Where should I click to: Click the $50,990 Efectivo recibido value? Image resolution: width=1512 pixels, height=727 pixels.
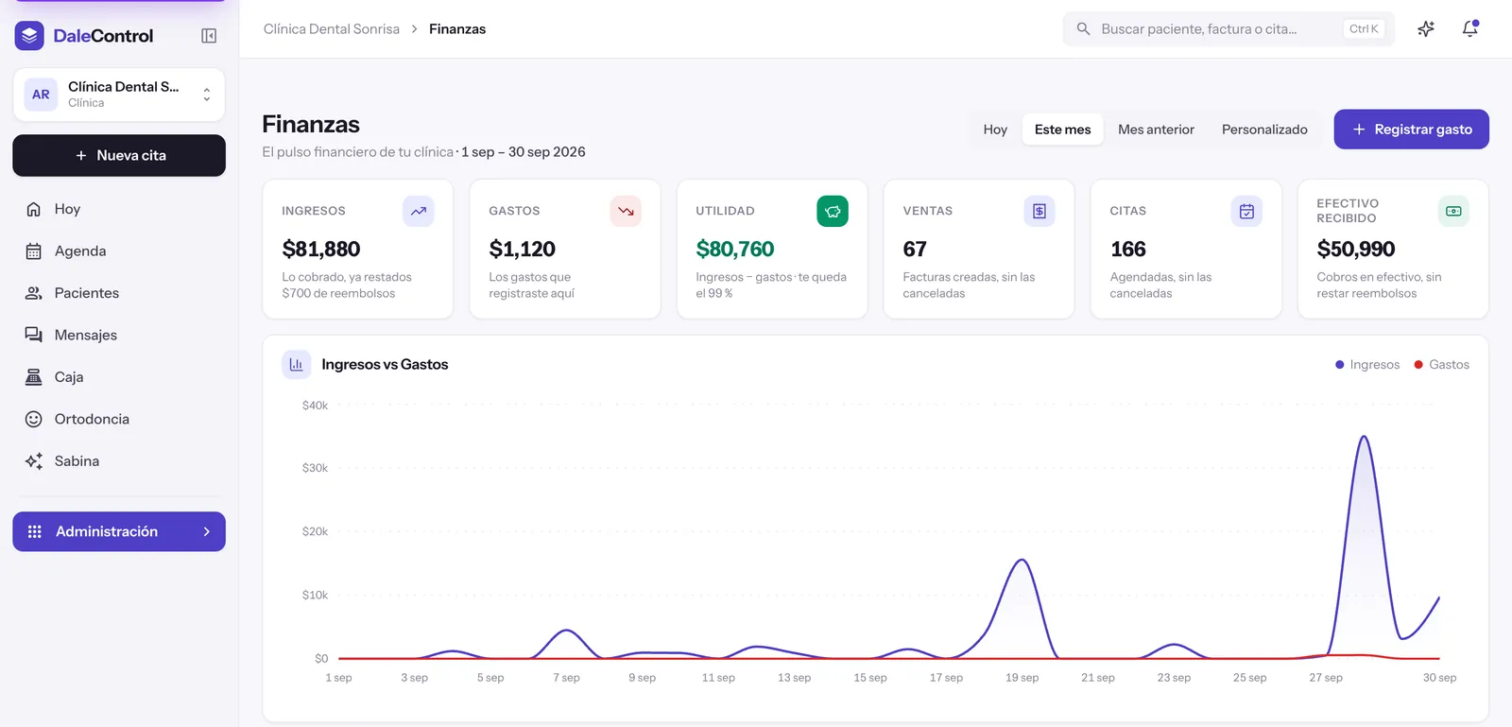(x=1356, y=250)
